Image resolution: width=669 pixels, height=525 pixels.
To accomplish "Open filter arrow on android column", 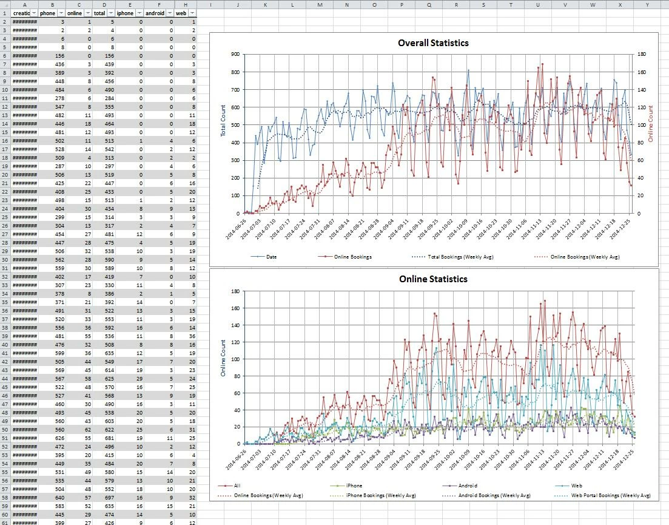I will pos(170,13).
